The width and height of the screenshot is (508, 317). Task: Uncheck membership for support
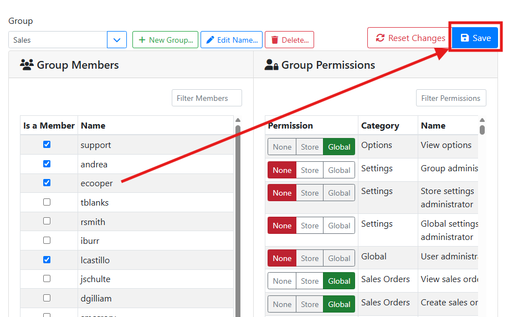point(47,145)
